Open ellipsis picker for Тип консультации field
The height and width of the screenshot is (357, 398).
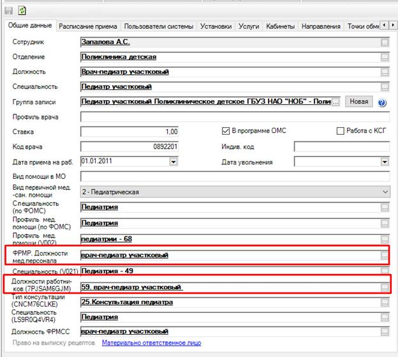click(x=385, y=303)
